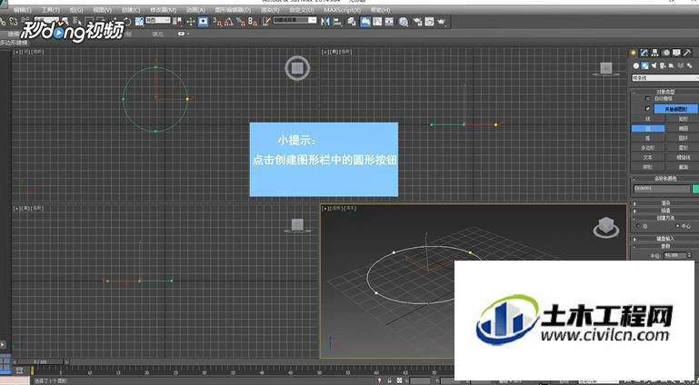Open the 帮助(H) menu
This screenshot has width=699, height=385.
[x=380, y=10]
